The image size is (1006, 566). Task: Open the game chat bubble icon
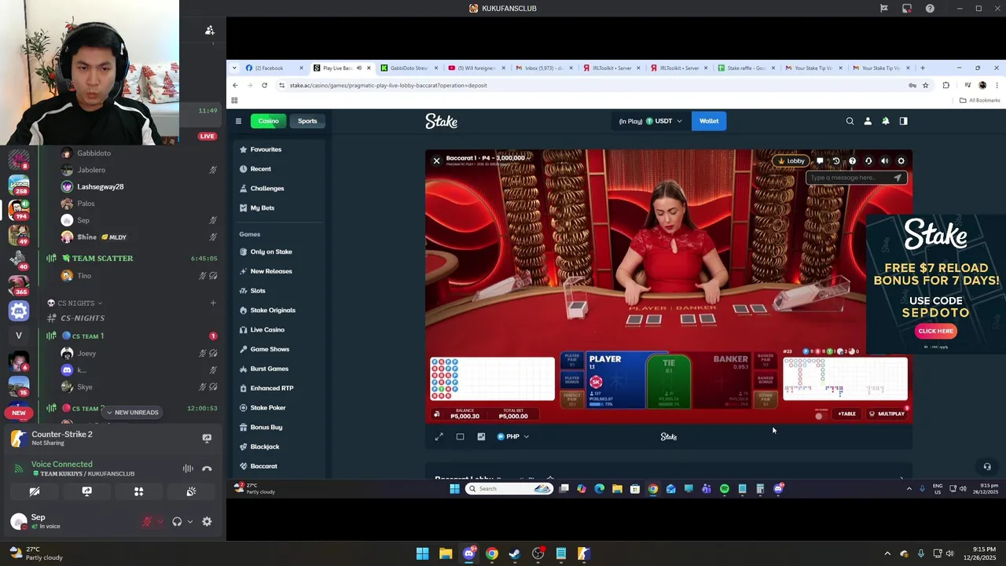click(820, 161)
